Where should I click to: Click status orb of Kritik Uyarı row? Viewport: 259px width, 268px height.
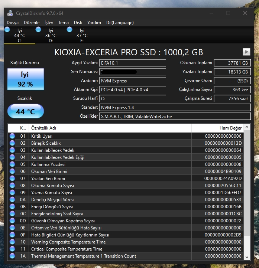[12, 136]
